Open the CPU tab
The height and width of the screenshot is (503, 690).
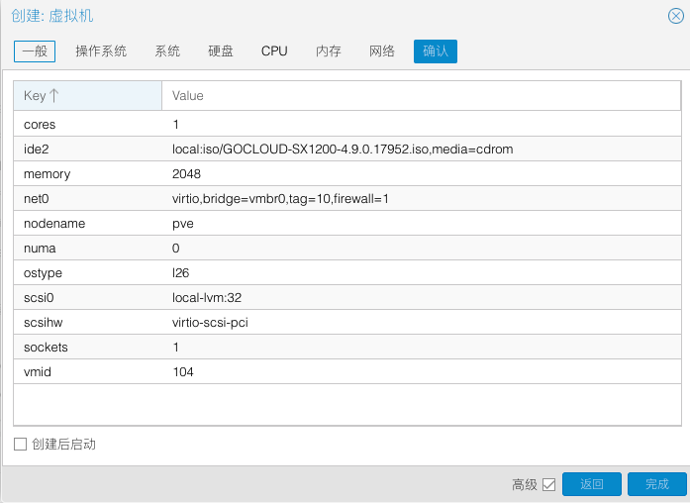tap(274, 51)
